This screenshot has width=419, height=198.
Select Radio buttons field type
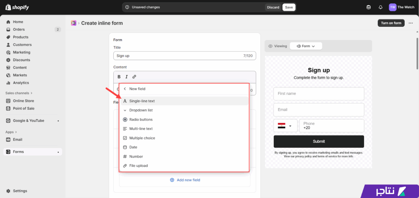tap(141, 120)
